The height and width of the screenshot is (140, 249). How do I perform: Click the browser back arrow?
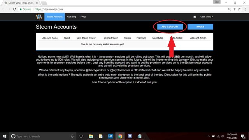tap(4, 9)
